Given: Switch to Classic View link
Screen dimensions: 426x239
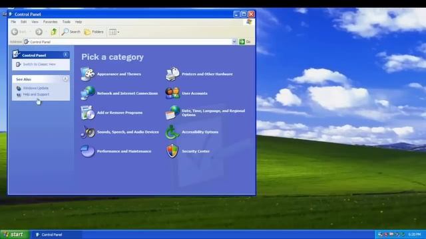Looking at the screenshot, I should tap(39, 64).
